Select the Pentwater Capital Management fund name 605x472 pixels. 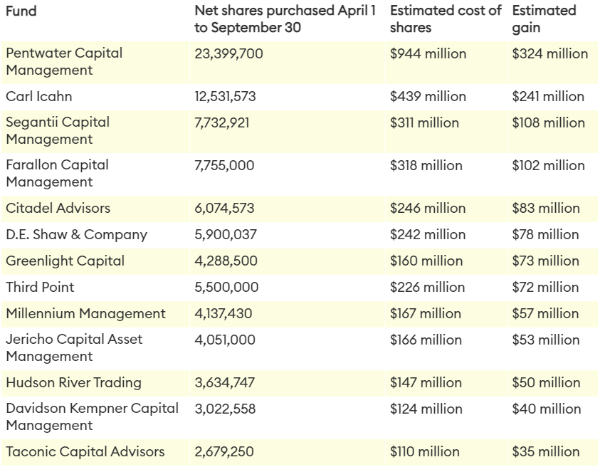[64, 62]
